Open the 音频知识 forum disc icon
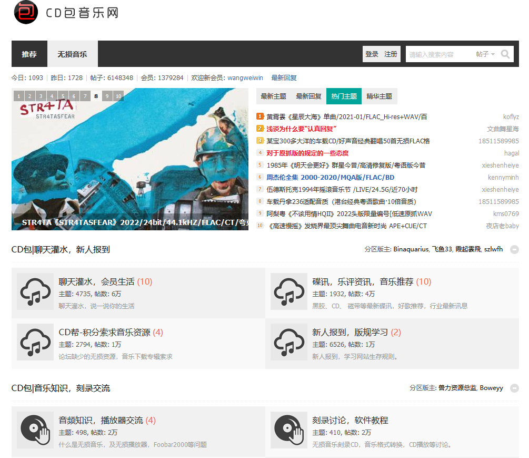This screenshot has height=458, width=529. 35,430
